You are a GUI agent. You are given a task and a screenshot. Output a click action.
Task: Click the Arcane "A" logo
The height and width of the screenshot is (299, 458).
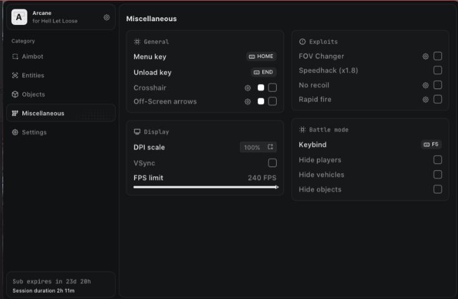(19, 17)
